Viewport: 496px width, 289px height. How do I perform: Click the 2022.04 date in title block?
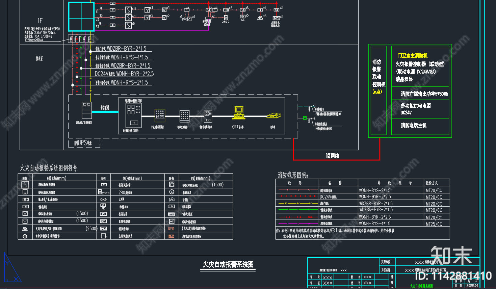tap(472, 285)
